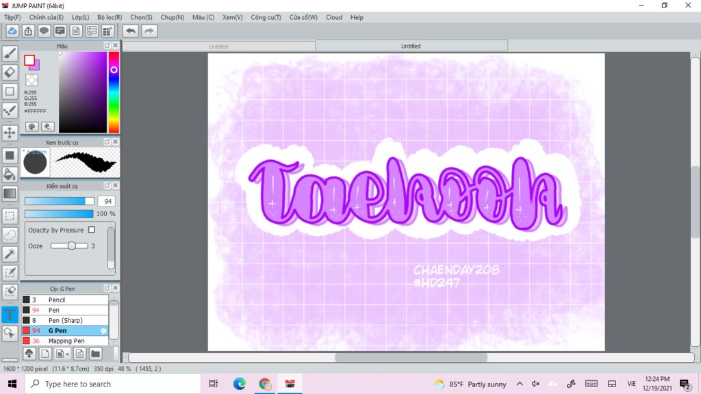Image resolution: width=701 pixels, height=394 pixels.
Task: Select the Text tool
Action: coord(10,314)
